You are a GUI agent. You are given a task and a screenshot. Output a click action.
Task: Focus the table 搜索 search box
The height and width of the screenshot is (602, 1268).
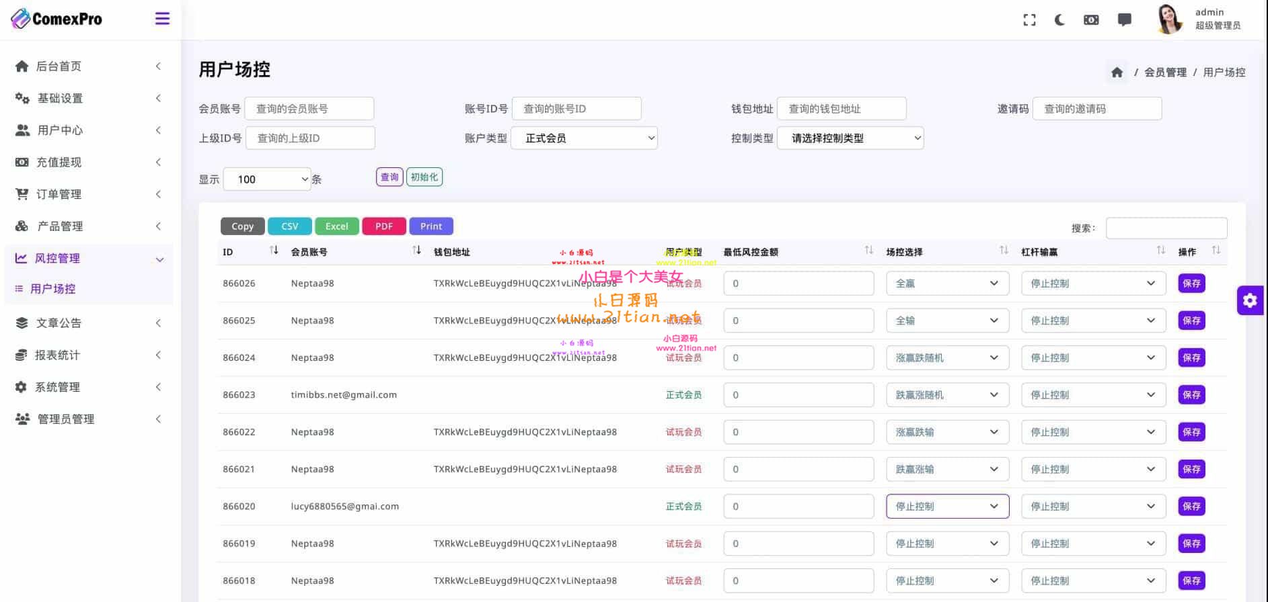click(1166, 228)
